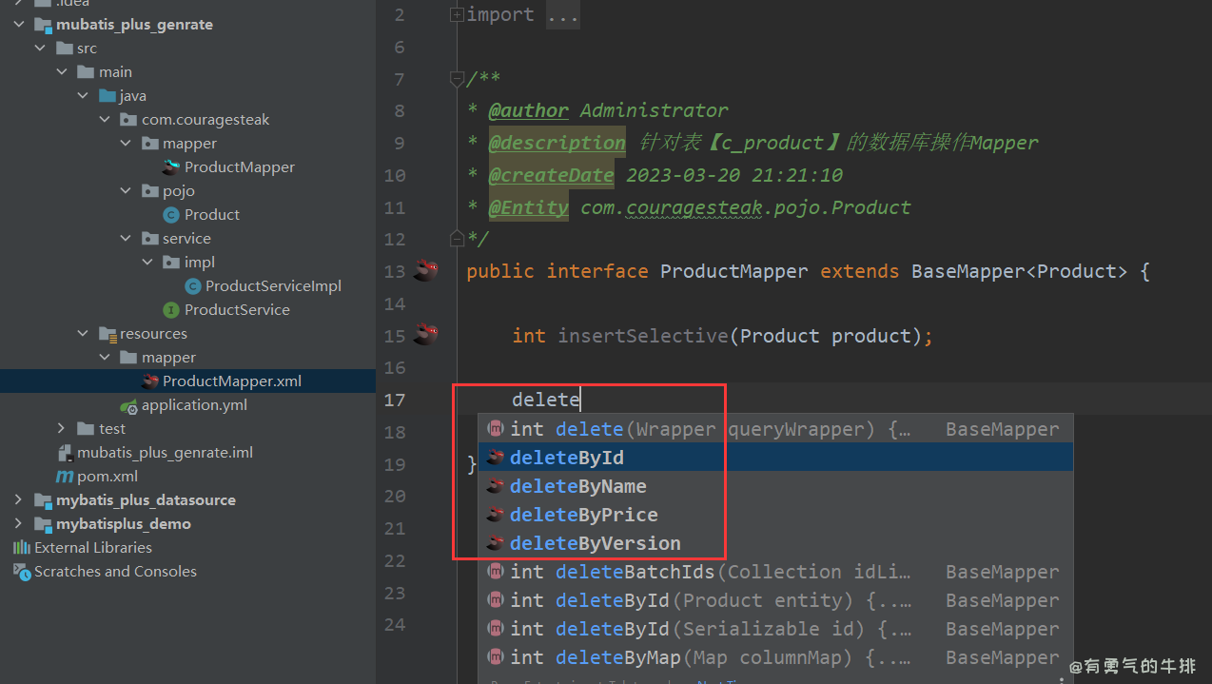Click MyBatisX gutter icon beside insertSelective
Screen dimensions: 1212x684
(425, 335)
